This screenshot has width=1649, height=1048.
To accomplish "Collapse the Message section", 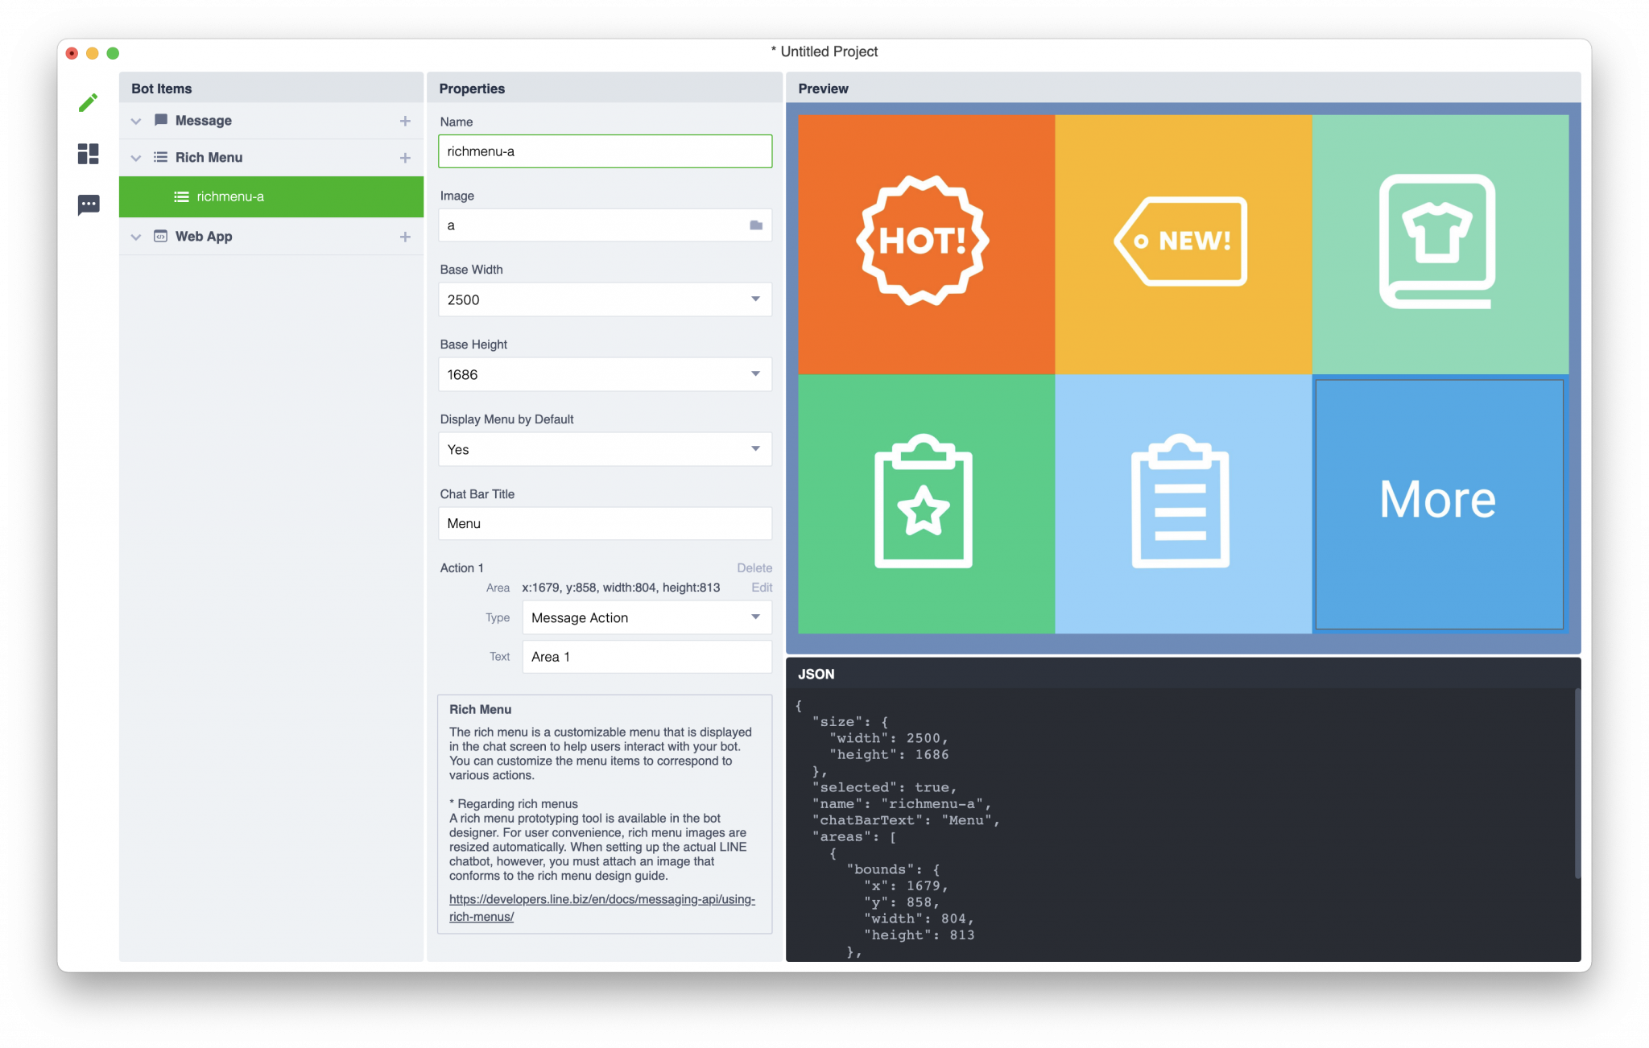I will point(135,120).
